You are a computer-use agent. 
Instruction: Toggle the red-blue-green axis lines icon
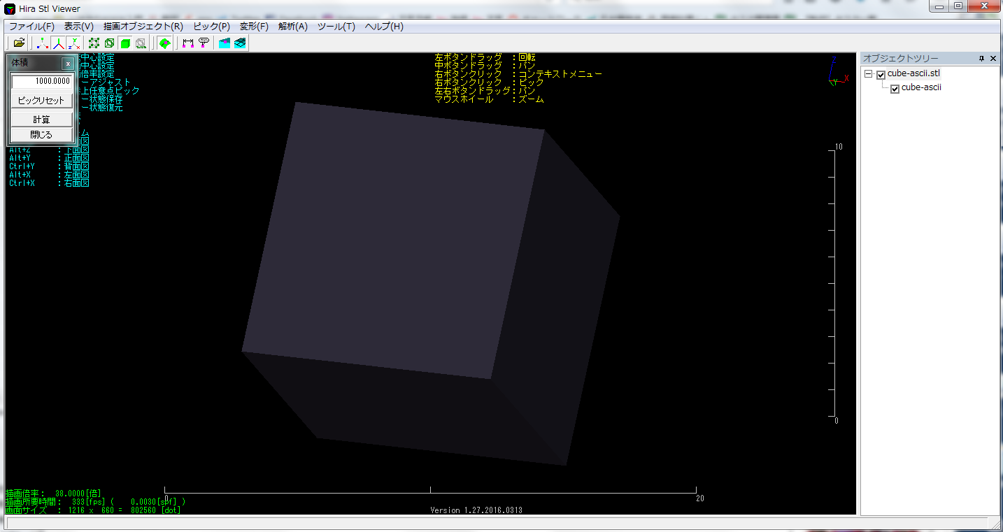(x=58, y=43)
